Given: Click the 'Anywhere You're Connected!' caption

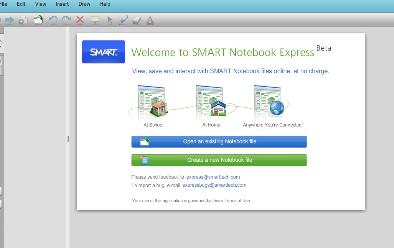Looking at the screenshot, I should pyautogui.click(x=273, y=125).
